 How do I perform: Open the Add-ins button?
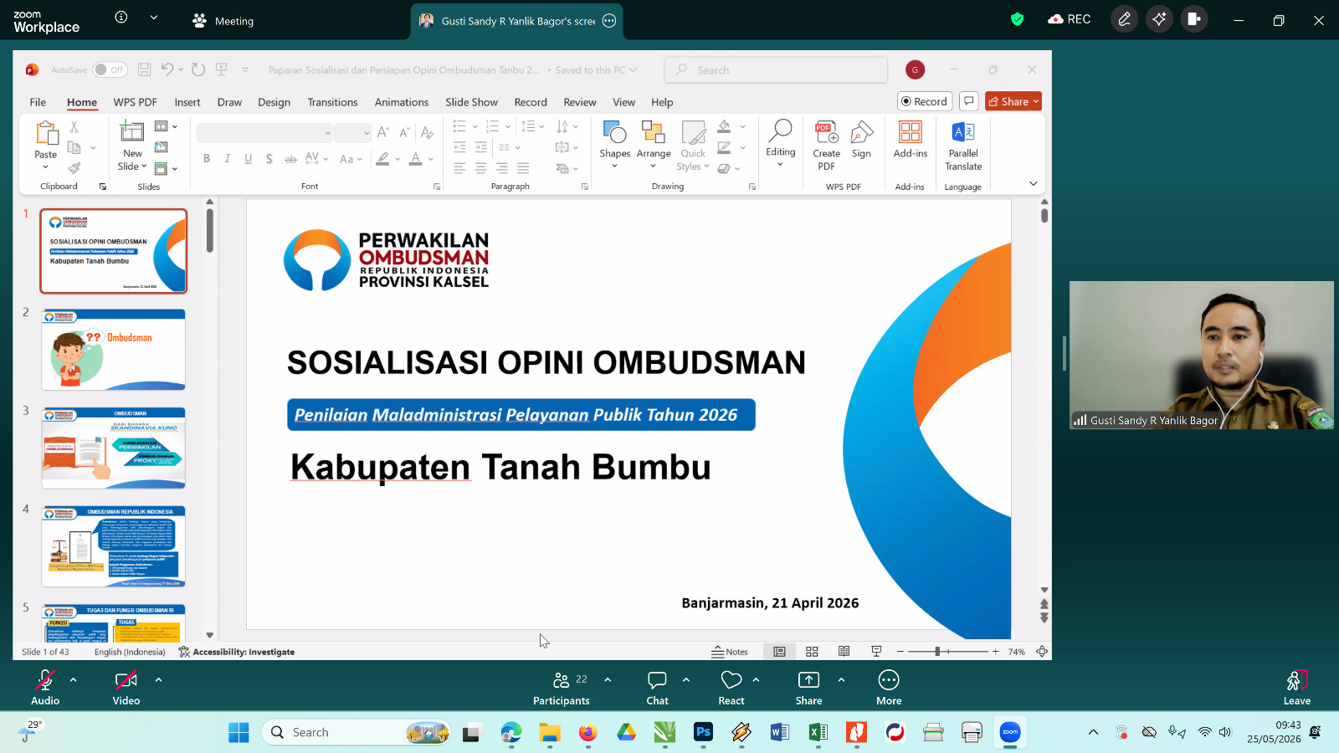(x=910, y=140)
